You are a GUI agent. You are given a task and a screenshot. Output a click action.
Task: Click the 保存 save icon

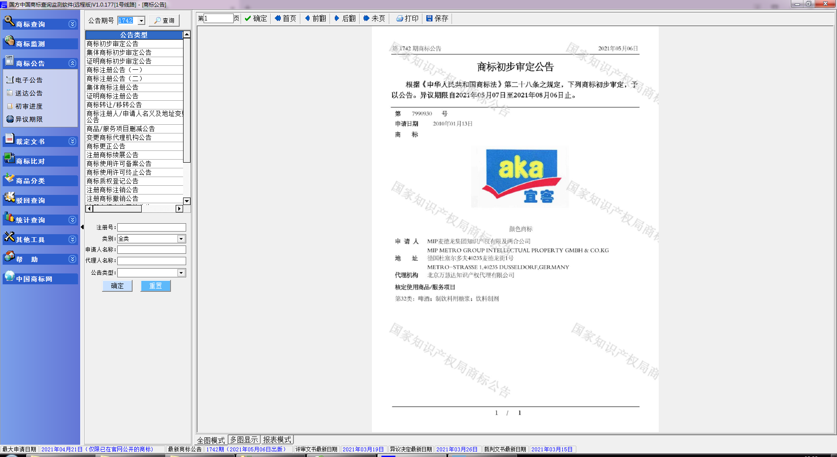(429, 18)
